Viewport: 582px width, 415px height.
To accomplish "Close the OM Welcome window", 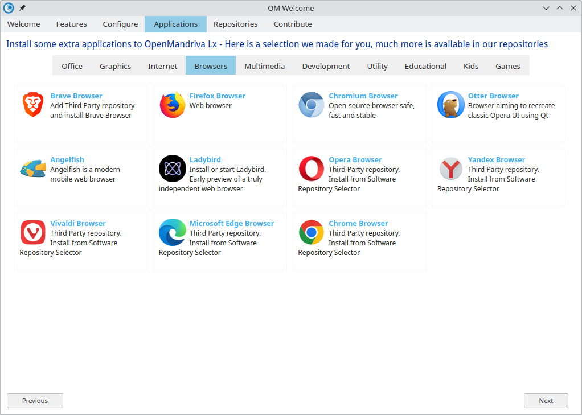I will click(x=573, y=8).
